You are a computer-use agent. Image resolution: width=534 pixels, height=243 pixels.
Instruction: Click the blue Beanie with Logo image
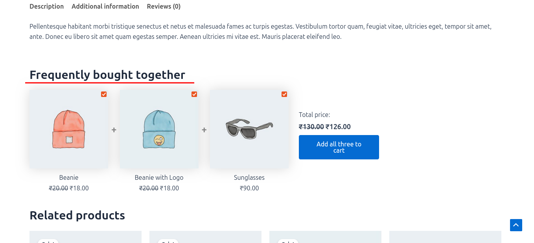(x=159, y=130)
